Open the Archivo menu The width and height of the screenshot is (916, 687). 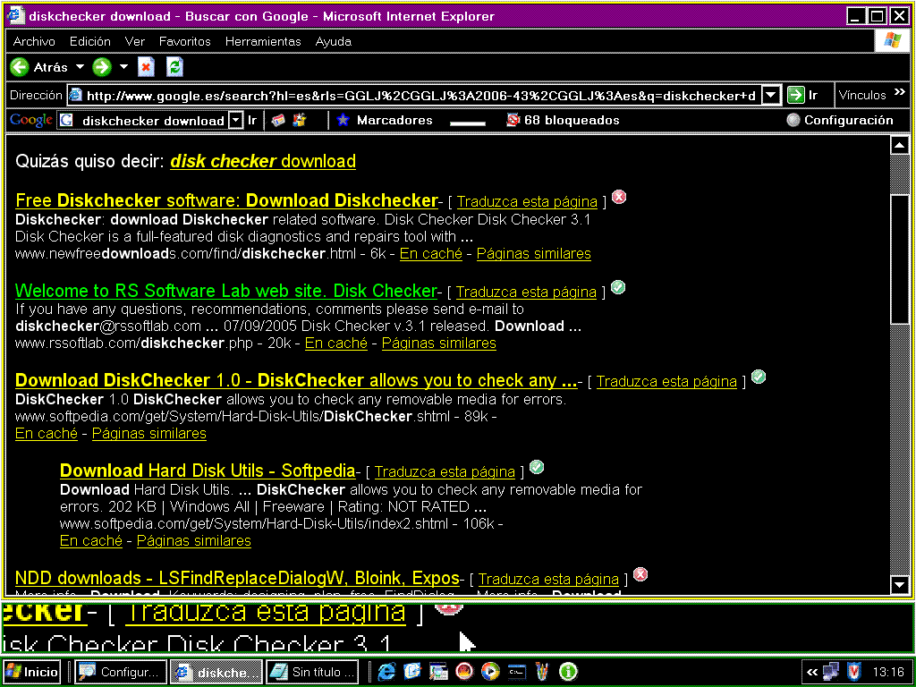pyautogui.click(x=34, y=41)
